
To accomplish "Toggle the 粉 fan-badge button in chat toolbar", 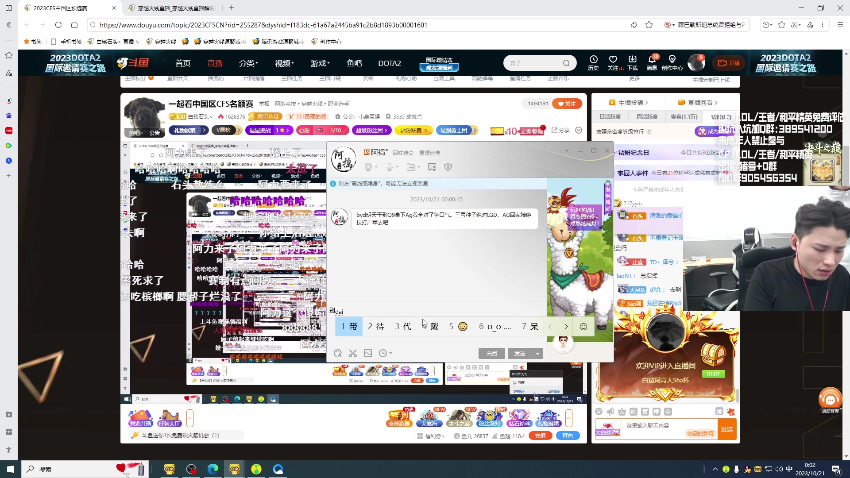I will pyautogui.click(x=633, y=412).
